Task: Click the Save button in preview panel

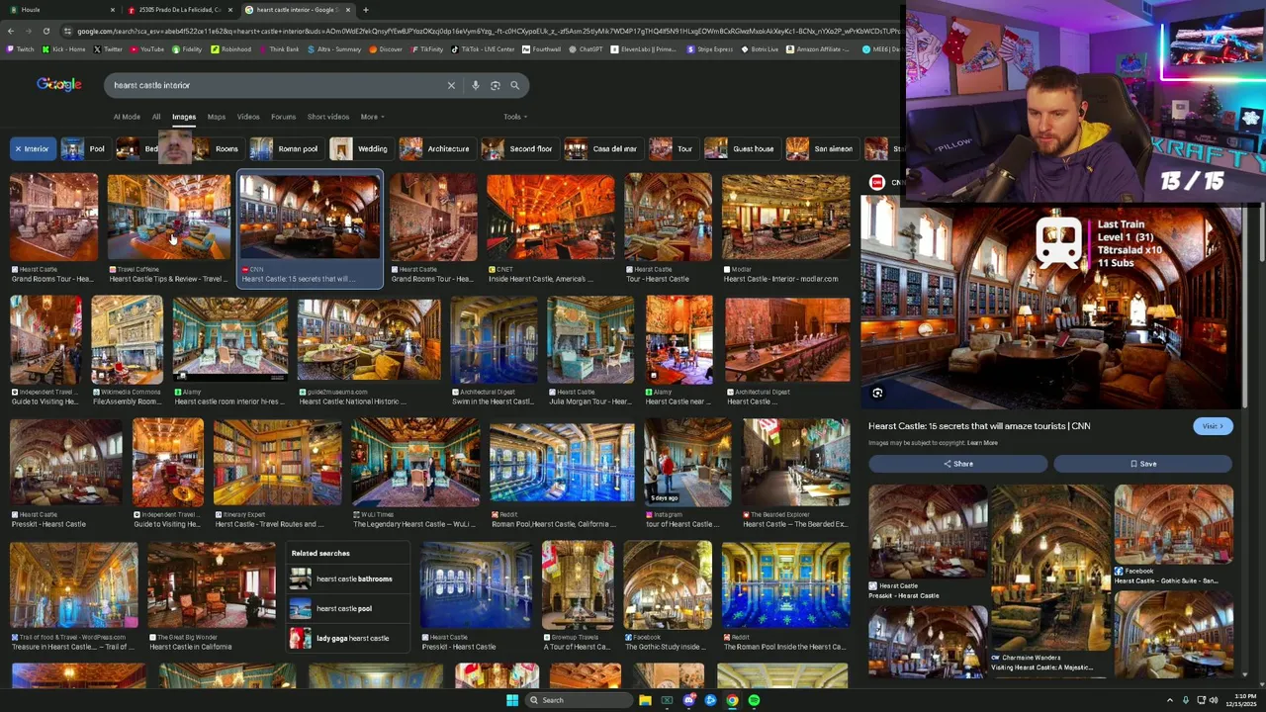Action: [1142, 464]
